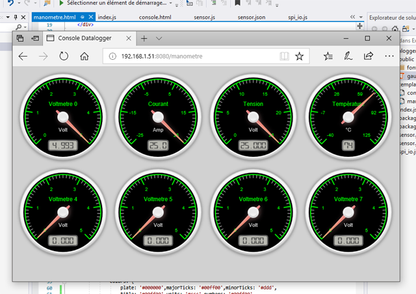416x294 pixels.
Task: Click the Voltmetre 0 gauge
Action: click(63, 117)
